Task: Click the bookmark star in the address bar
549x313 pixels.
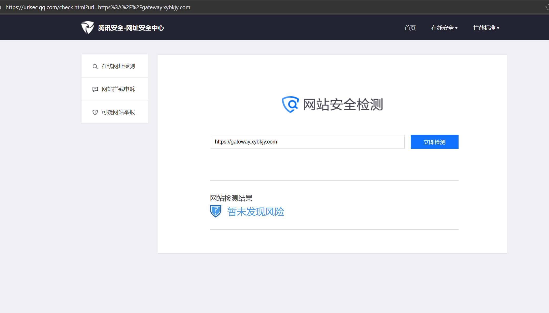Action: 547,7
